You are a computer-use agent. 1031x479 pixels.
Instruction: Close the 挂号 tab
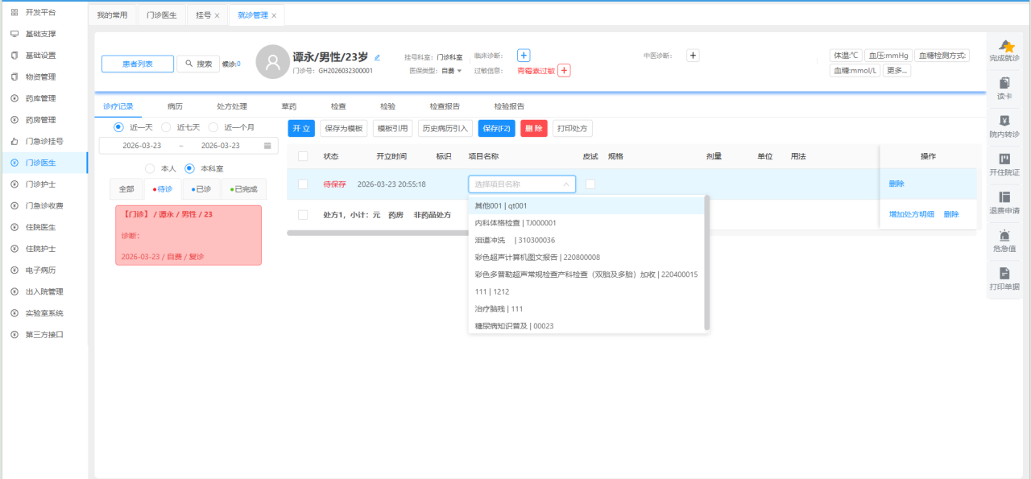217,15
